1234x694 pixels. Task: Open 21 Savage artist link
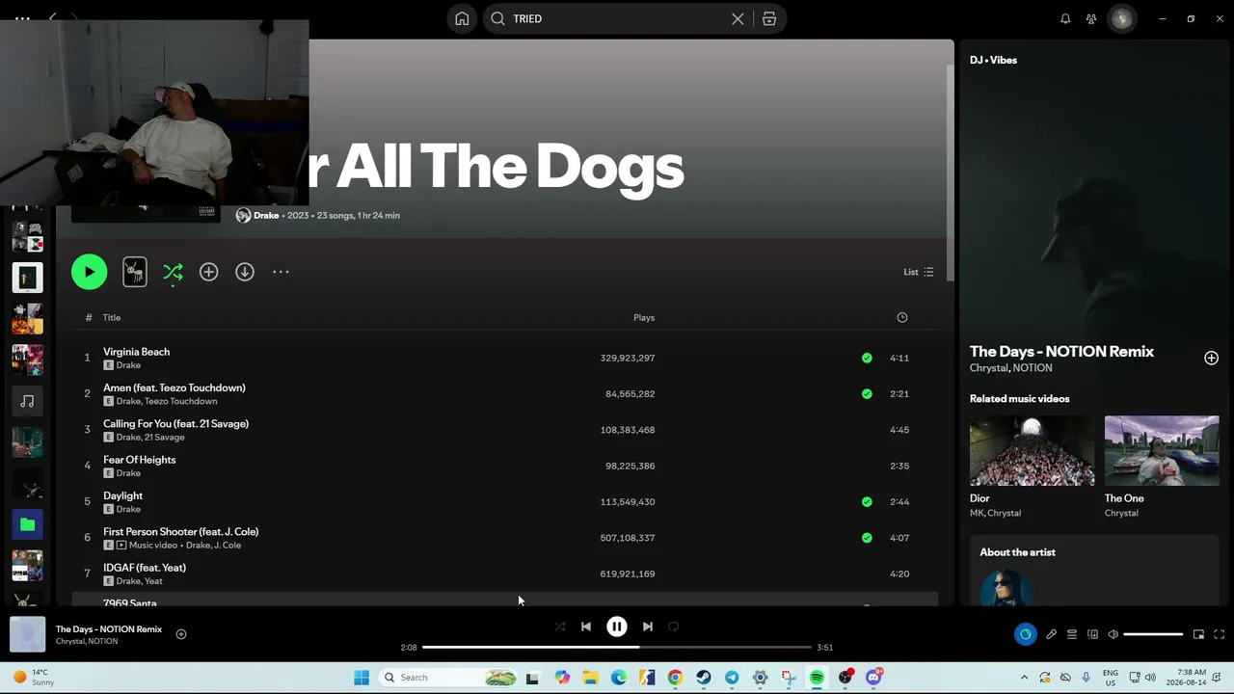tap(165, 437)
